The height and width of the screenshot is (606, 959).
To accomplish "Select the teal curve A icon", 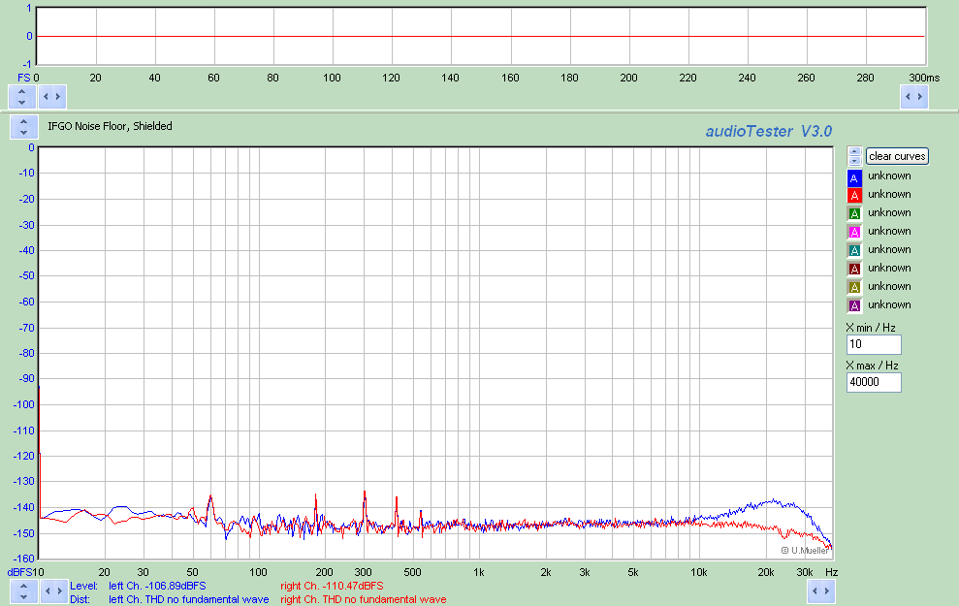I will click(854, 250).
